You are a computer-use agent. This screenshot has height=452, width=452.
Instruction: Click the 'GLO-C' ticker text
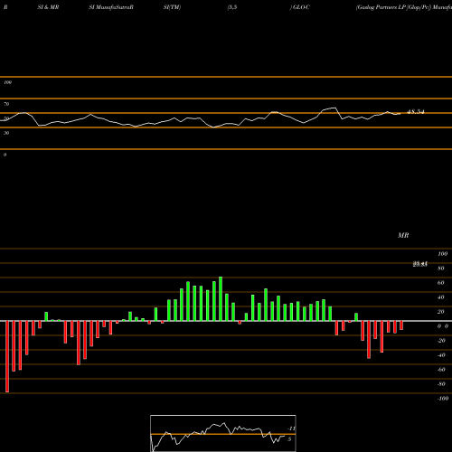point(301,7)
